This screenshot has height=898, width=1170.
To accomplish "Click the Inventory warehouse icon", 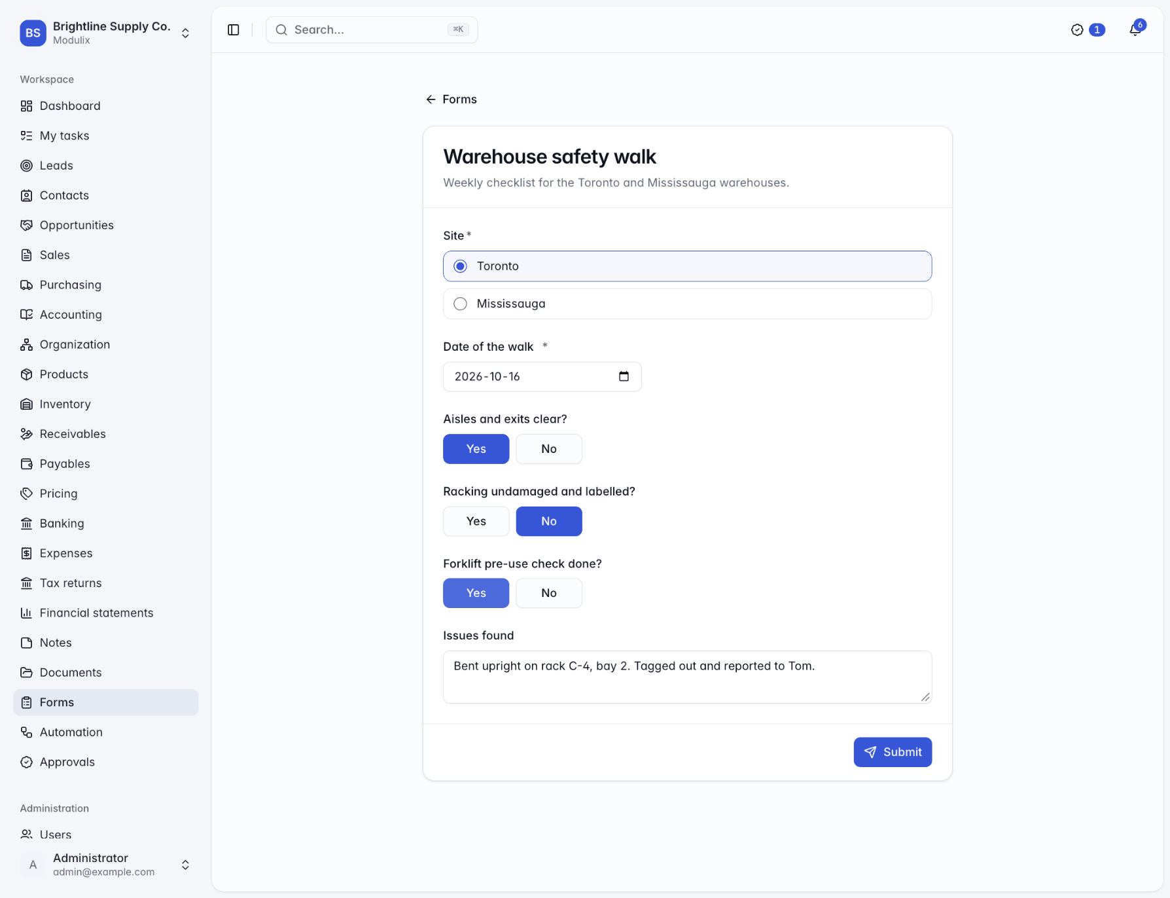I will [x=26, y=404].
